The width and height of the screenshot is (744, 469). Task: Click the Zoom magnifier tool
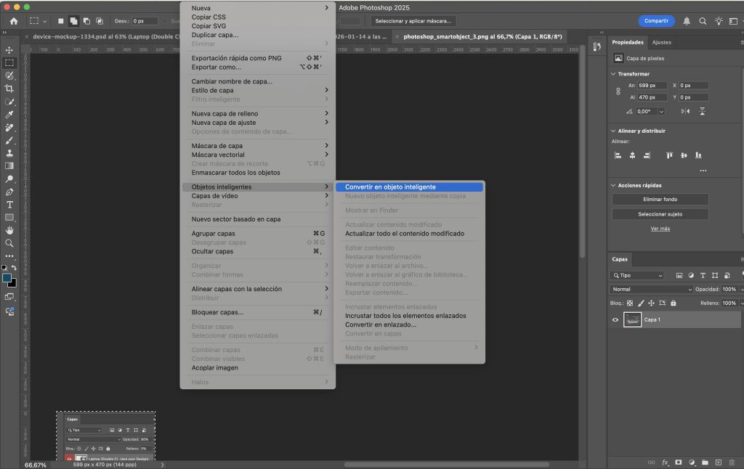(10, 243)
